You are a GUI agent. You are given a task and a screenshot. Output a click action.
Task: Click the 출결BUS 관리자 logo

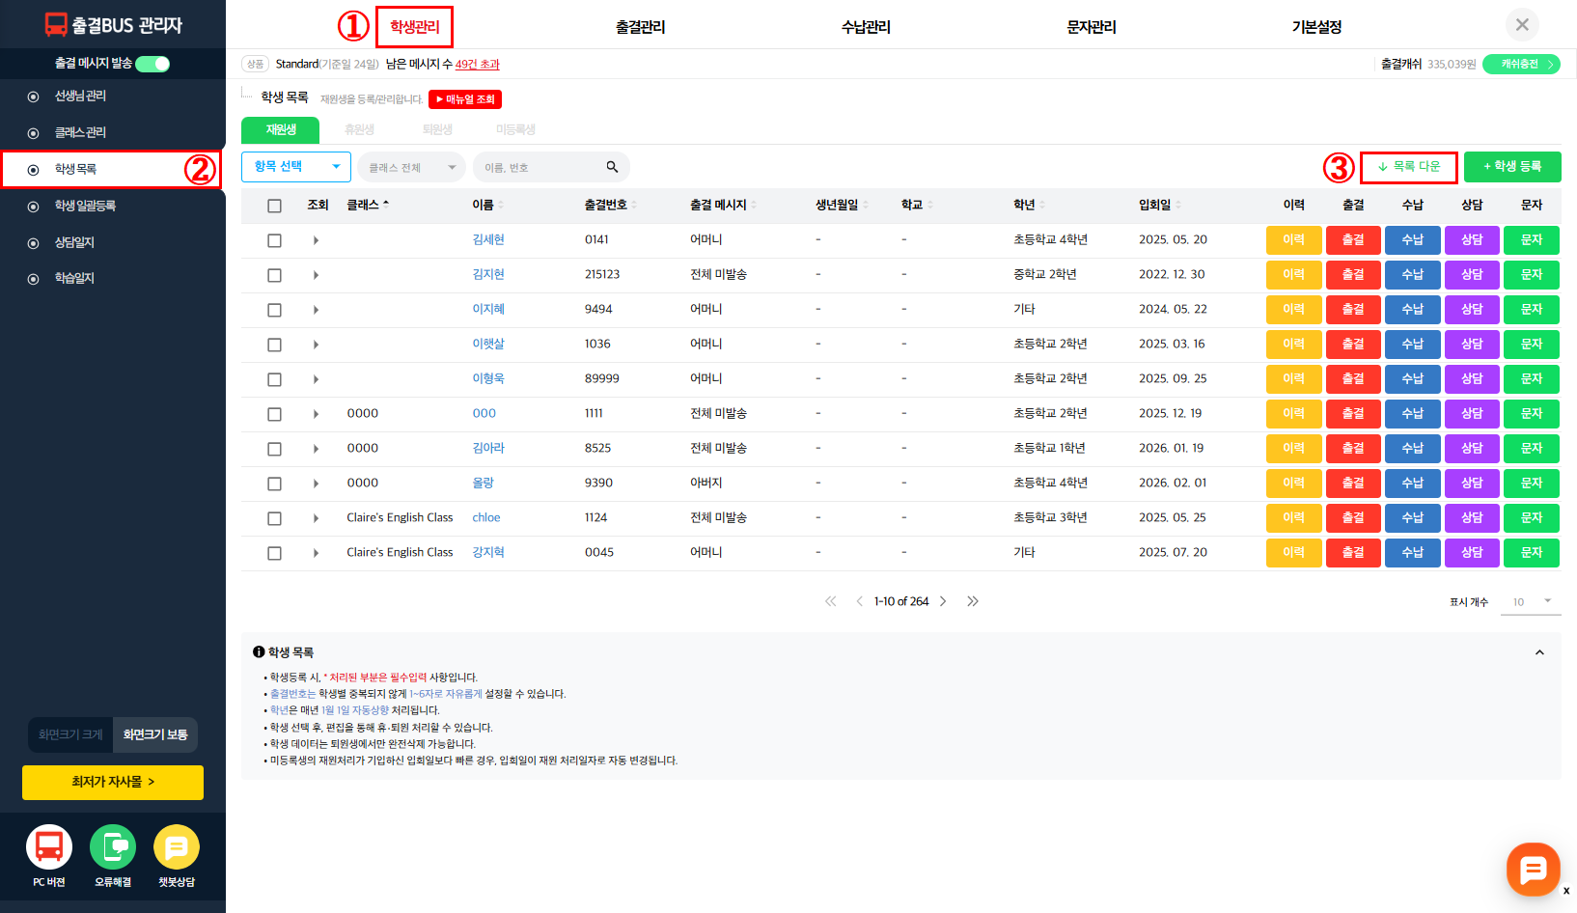pos(113,25)
